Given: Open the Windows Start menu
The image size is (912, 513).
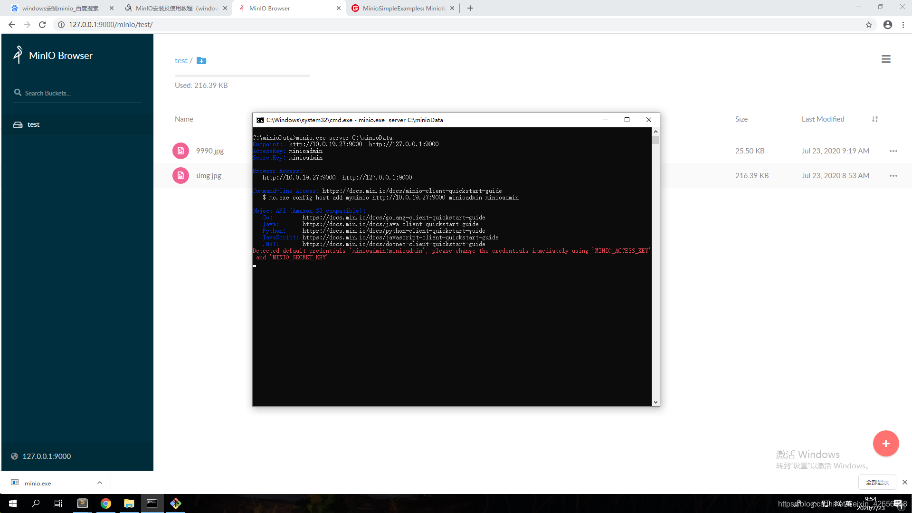Looking at the screenshot, I should coord(13,503).
